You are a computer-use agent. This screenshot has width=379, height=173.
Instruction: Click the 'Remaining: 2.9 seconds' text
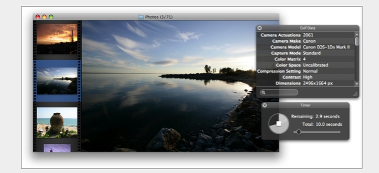coord(315,117)
